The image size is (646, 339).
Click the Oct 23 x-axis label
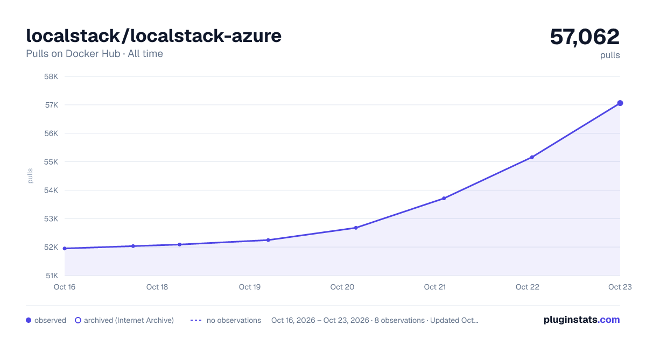pyautogui.click(x=619, y=287)
